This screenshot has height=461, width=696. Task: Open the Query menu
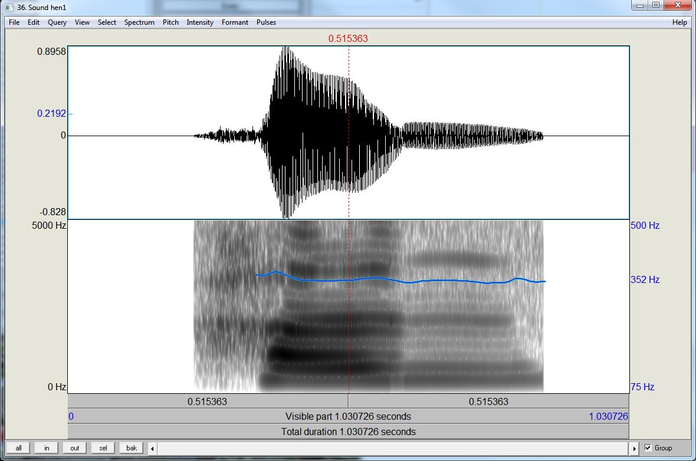(57, 22)
